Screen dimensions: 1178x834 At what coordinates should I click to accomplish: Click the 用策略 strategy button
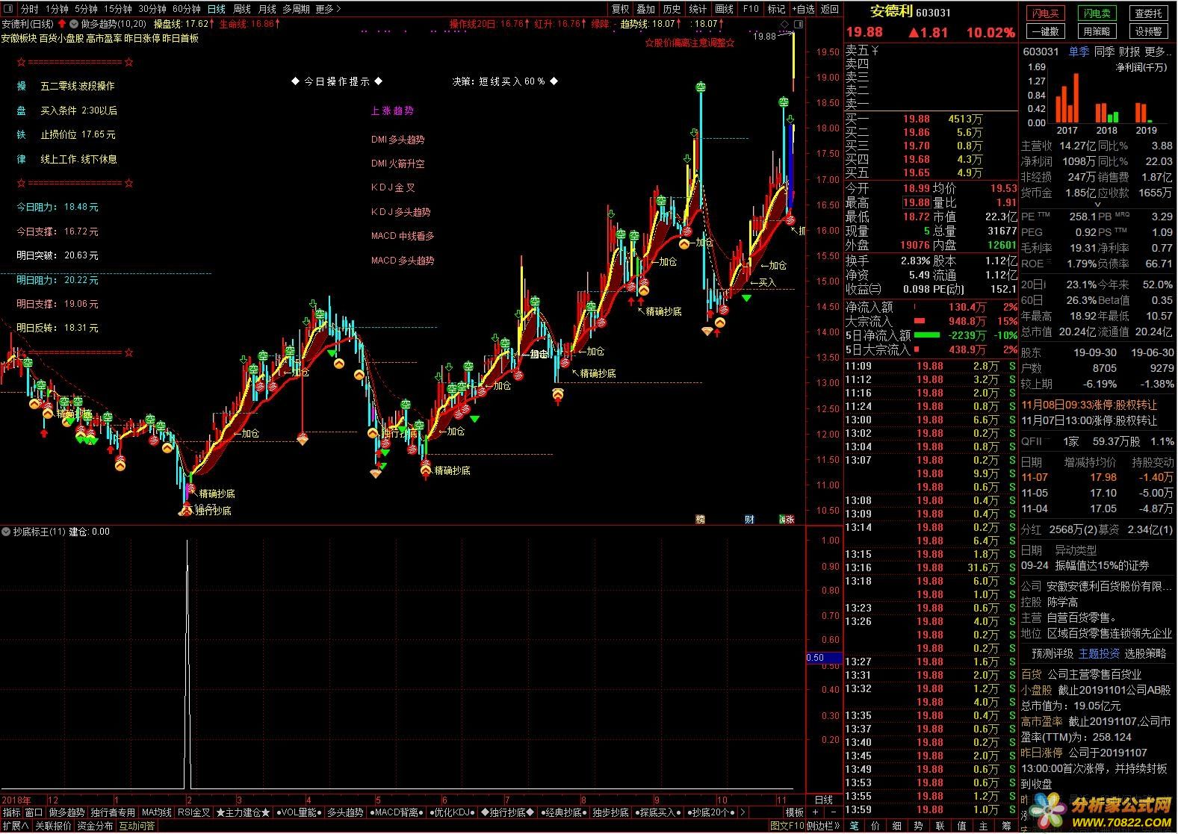tap(1097, 31)
